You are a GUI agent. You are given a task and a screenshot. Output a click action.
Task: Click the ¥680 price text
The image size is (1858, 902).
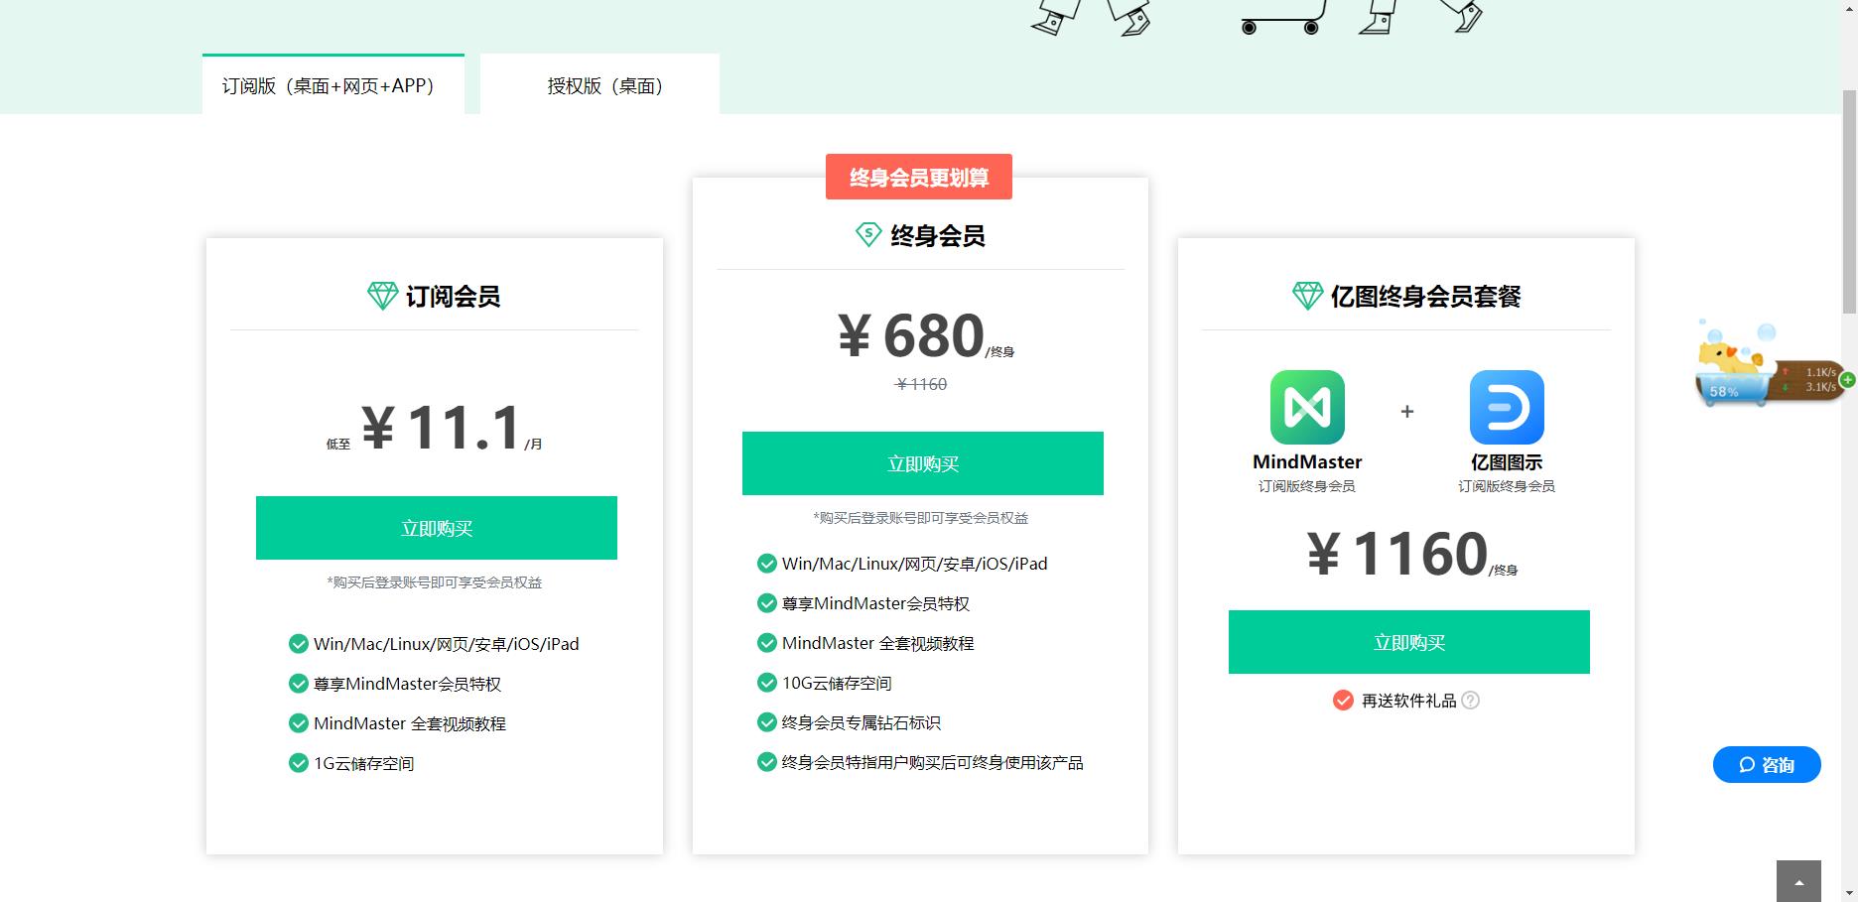(x=911, y=335)
